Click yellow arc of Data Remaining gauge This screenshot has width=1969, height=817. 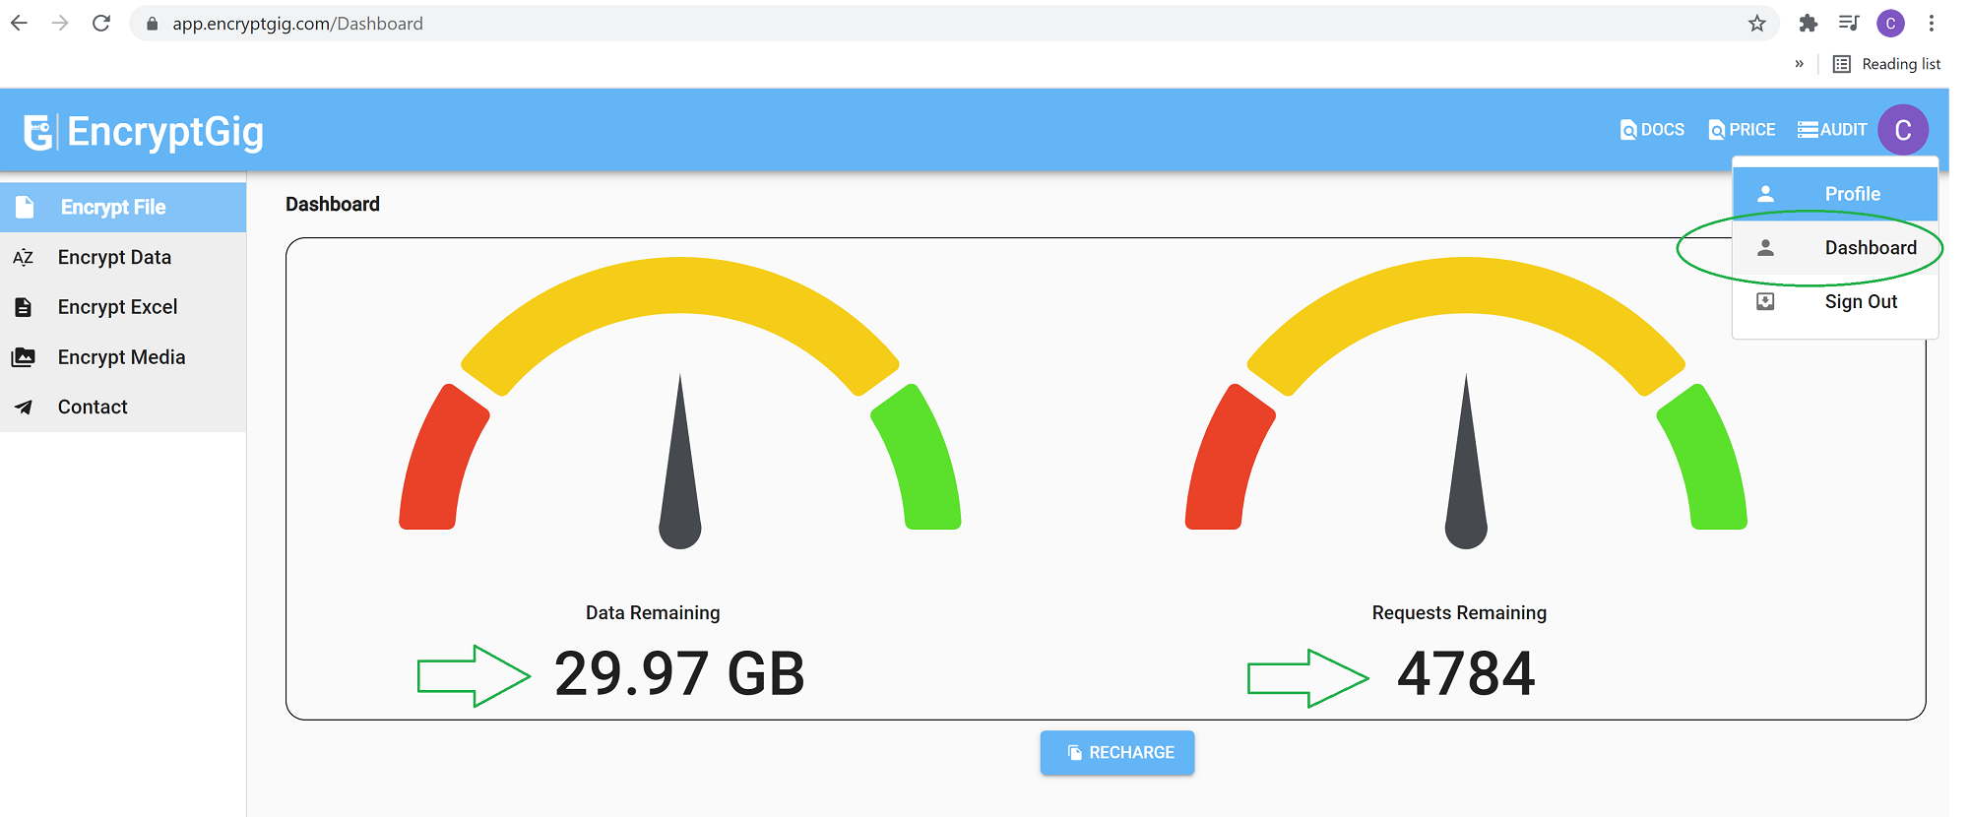coord(680,285)
